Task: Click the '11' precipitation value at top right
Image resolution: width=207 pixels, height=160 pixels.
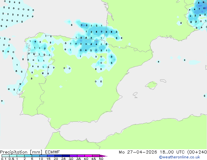Action: point(204,8)
